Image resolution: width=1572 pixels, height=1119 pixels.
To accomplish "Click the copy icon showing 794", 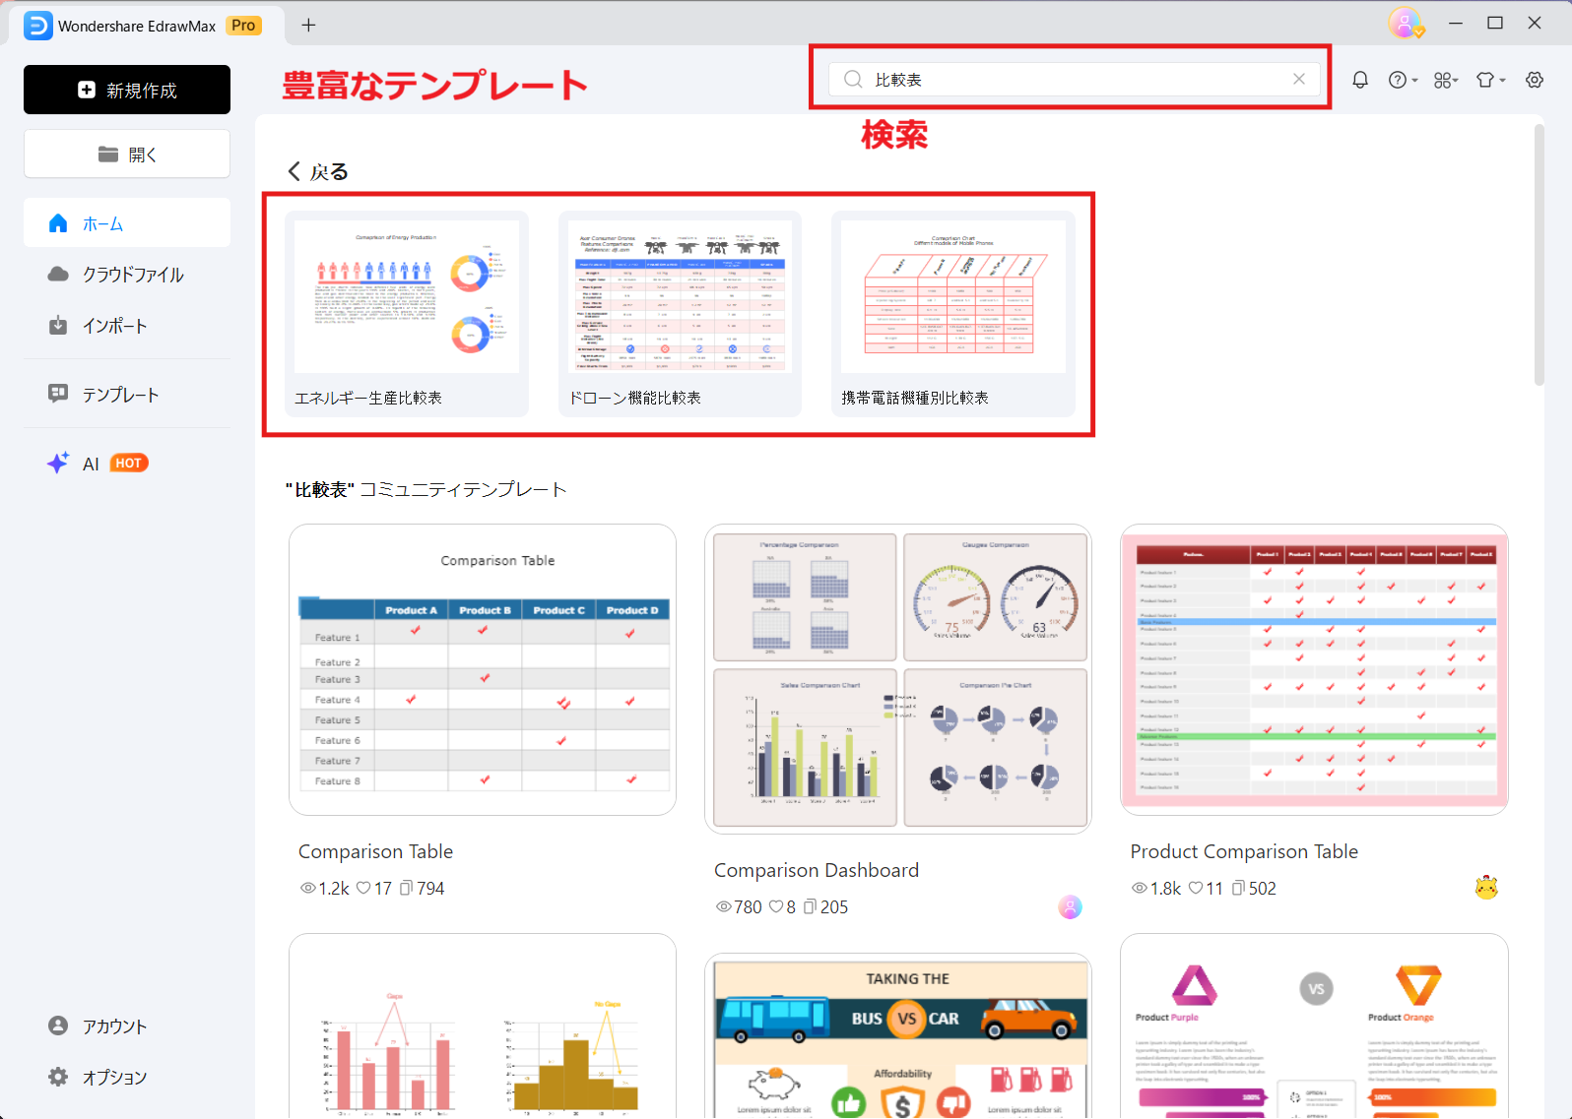I will point(406,888).
